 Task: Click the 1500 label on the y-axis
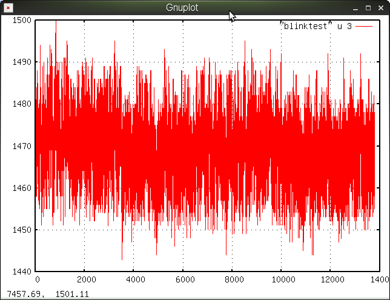(22, 20)
